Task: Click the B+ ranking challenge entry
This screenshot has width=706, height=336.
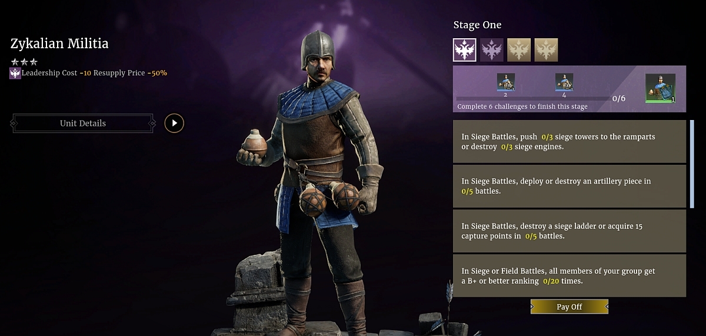Action: pos(570,275)
